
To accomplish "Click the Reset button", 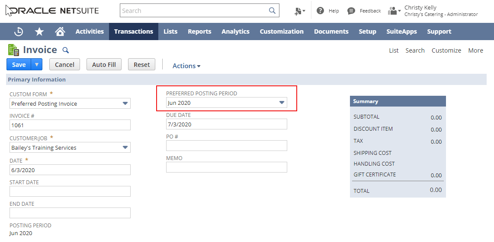I will point(142,64).
